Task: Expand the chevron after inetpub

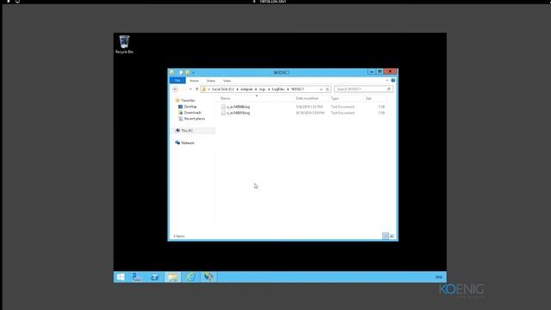Action: tap(256, 90)
